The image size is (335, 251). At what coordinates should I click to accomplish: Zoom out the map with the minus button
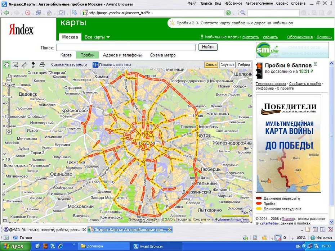[x=9, y=80]
